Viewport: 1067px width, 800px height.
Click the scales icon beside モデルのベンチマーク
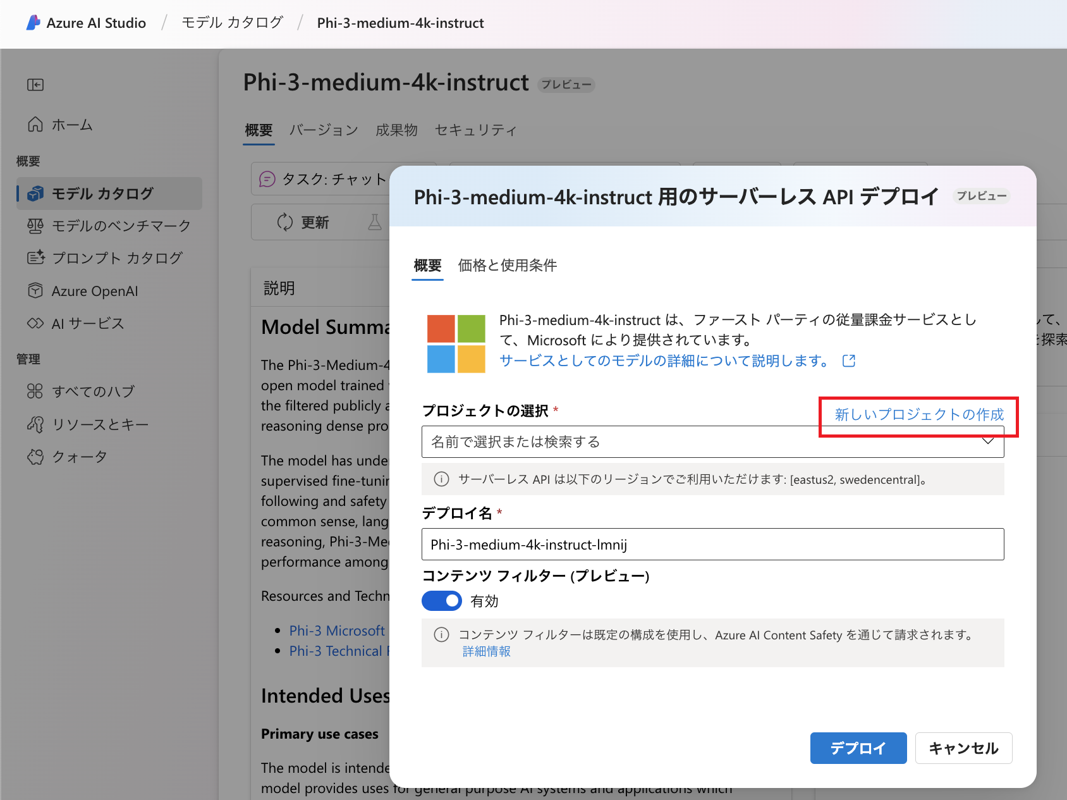(35, 226)
